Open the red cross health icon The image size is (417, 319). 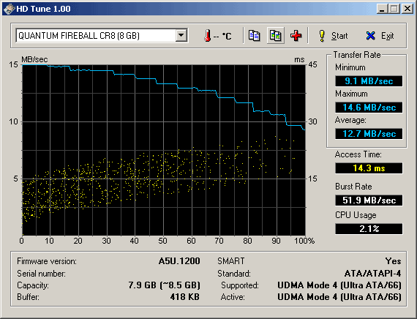296,35
